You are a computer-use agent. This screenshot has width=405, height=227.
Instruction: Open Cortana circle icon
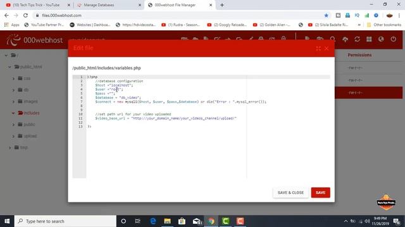point(123,221)
